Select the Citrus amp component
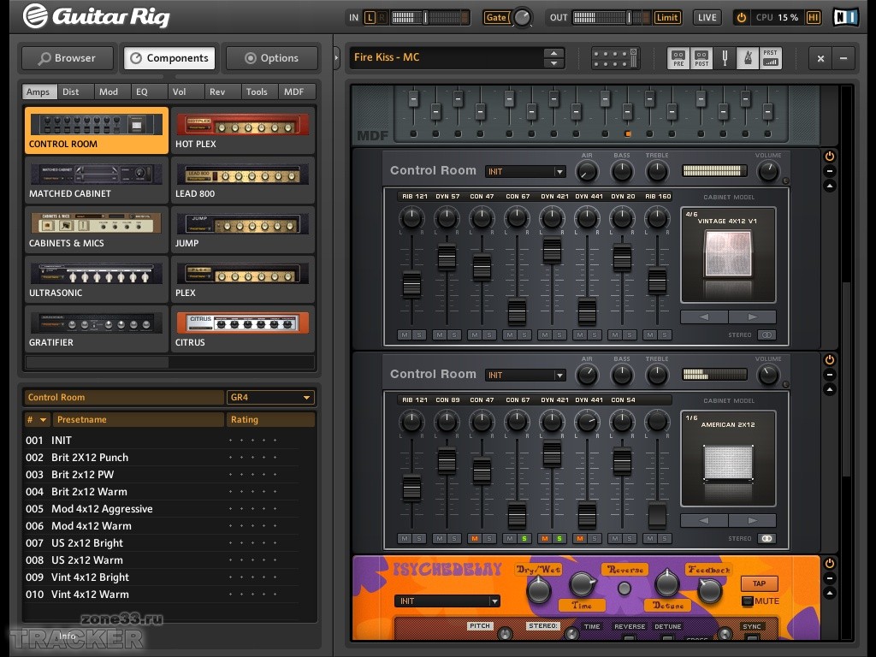The width and height of the screenshot is (876, 657). pyautogui.click(x=242, y=329)
